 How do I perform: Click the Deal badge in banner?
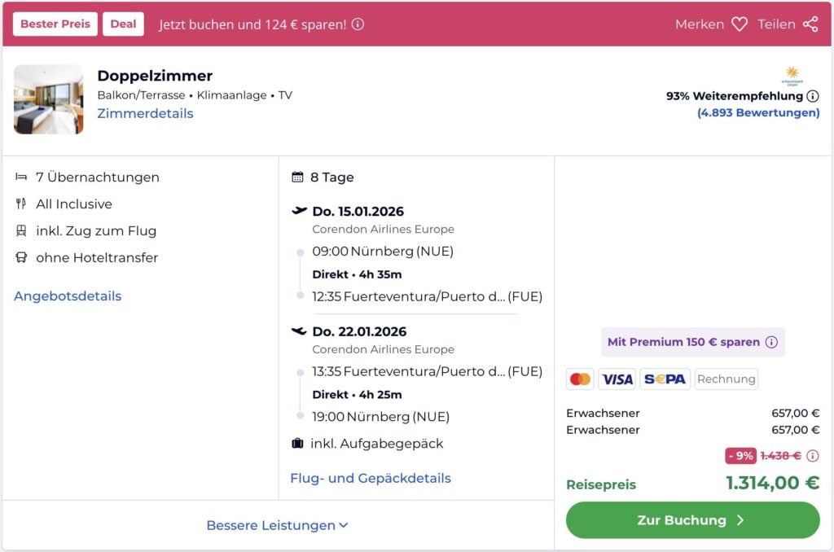(123, 24)
